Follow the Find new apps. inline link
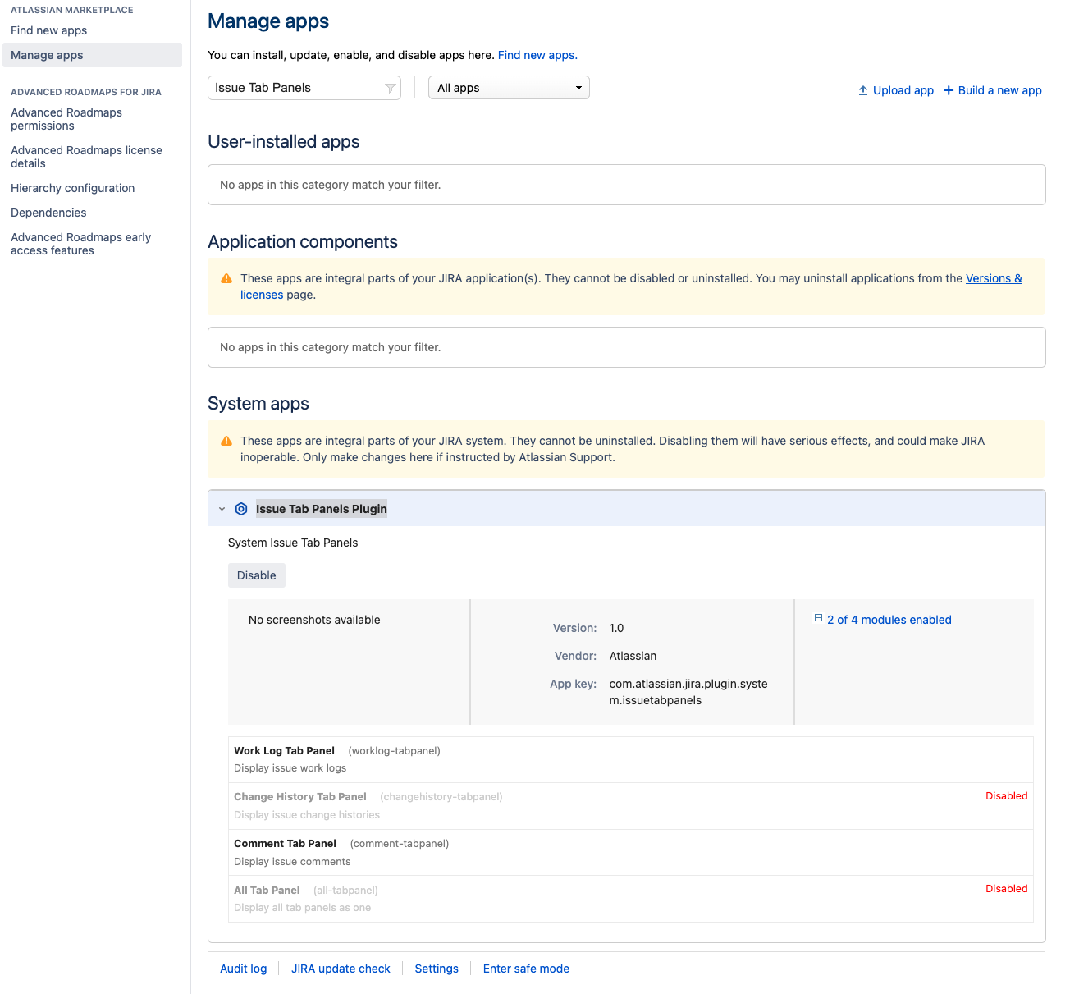 (x=537, y=55)
